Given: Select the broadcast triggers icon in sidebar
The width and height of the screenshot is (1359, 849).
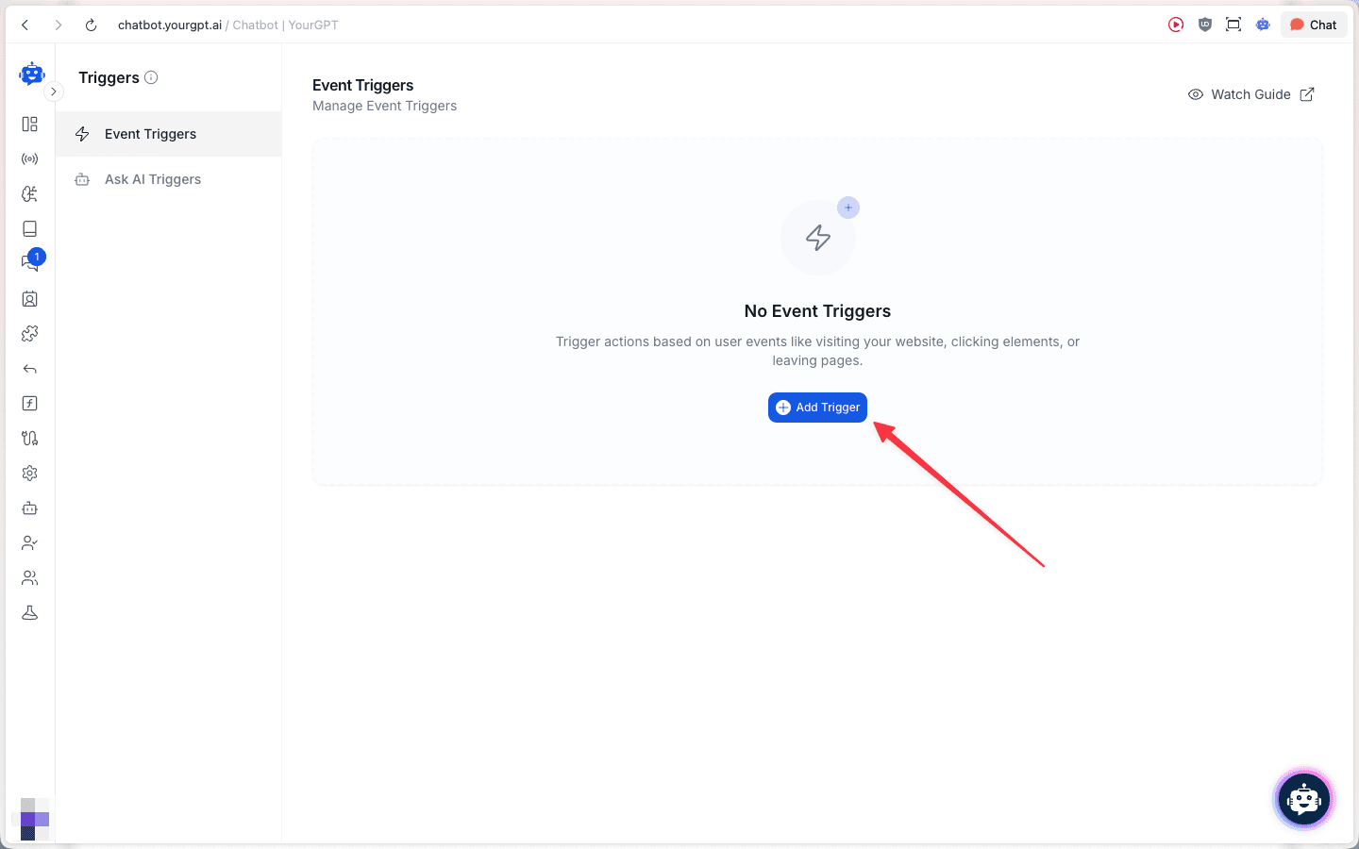Looking at the screenshot, I should tap(29, 158).
